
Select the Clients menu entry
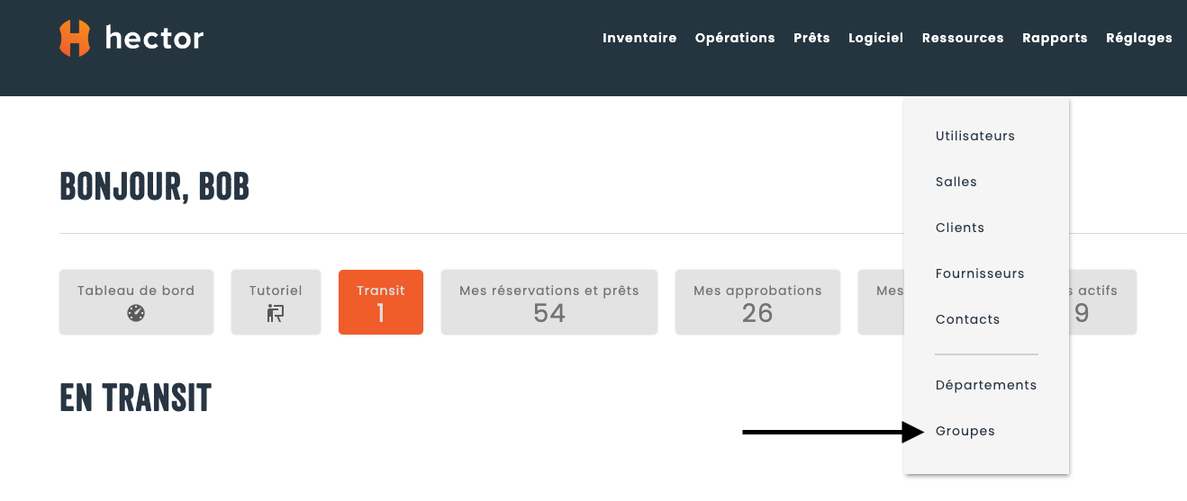tap(960, 228)
